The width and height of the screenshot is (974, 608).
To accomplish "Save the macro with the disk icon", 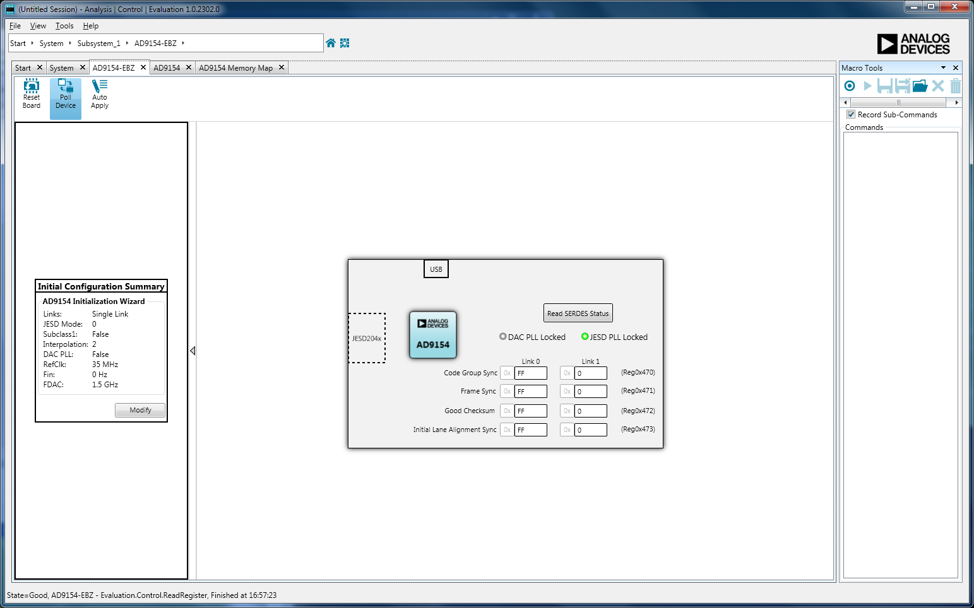I will click(x=884, y=86).
